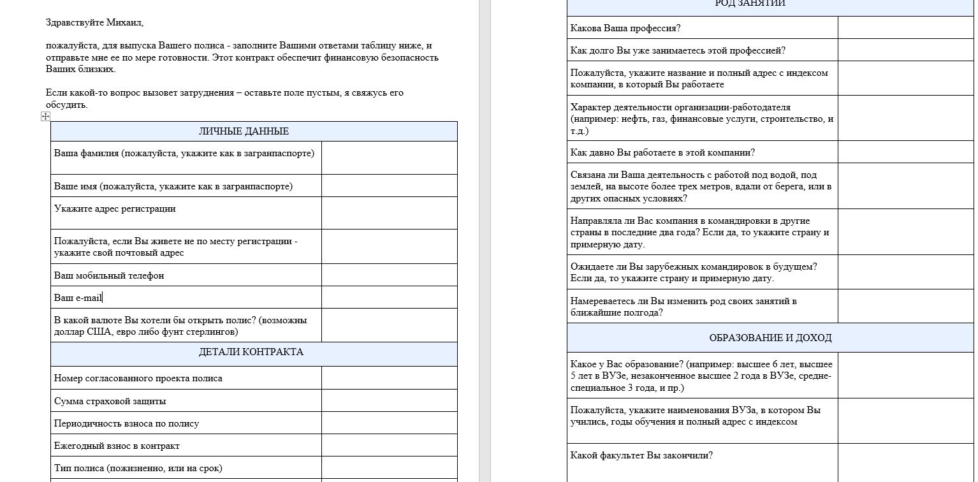
Task: Click 'Номер согласованного проекта полиса' cell
Action: pyautogui.click(x=186, y=378)
